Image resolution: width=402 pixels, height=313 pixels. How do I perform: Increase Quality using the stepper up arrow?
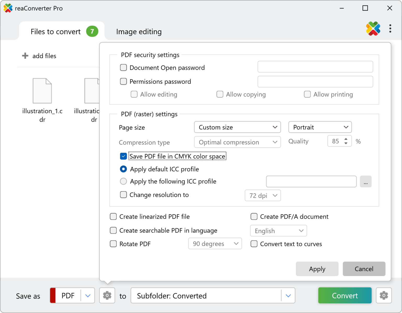click(346, 139)
